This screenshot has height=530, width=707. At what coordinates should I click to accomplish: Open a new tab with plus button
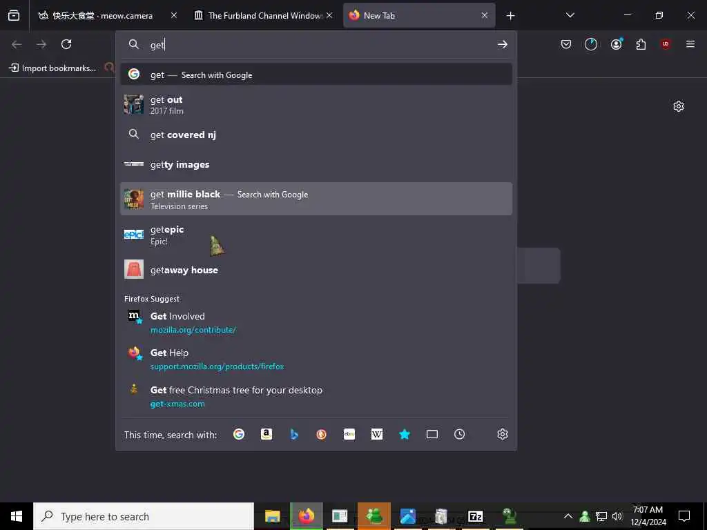pyautogui.click(x=510, y=16)
